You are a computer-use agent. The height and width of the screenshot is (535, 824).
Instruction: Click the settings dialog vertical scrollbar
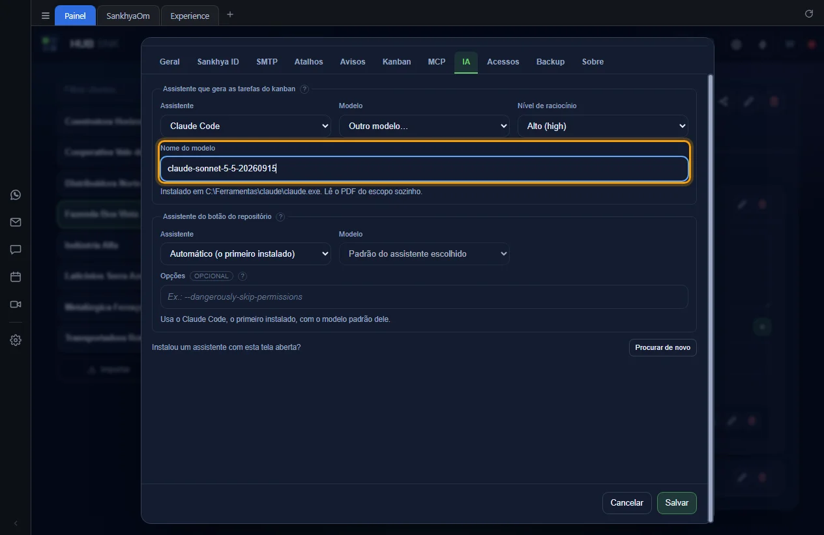pyautogui.click(x=711, y=299)
